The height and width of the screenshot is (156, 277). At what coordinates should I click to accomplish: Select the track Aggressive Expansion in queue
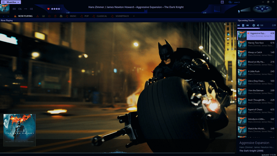pyautogui.click(x=256, y=35)
